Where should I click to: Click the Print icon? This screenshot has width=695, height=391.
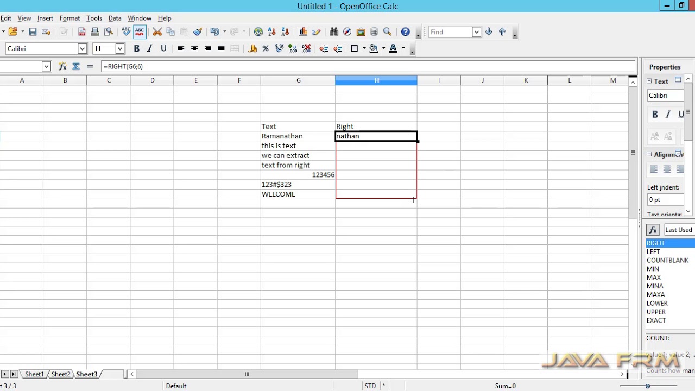click(95, 32)
